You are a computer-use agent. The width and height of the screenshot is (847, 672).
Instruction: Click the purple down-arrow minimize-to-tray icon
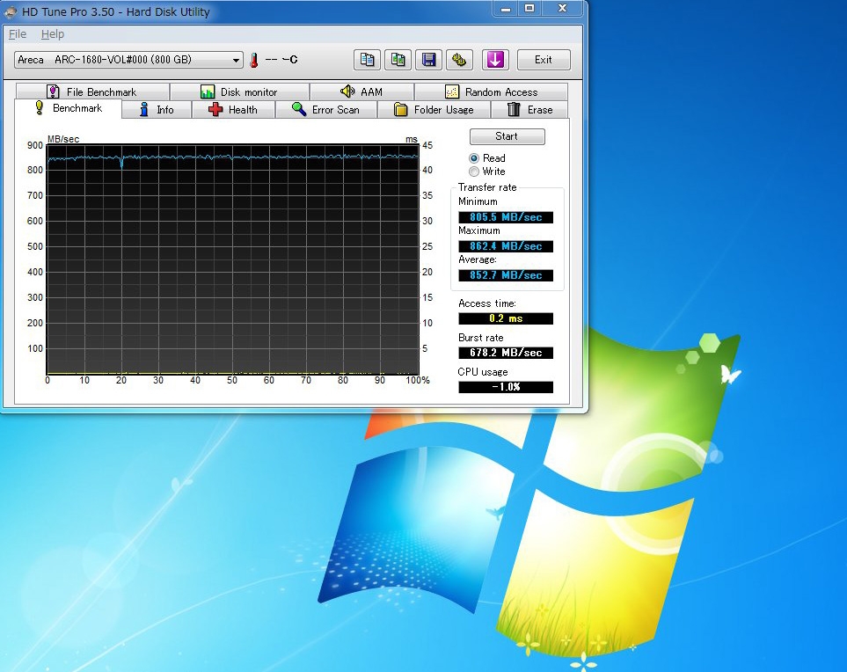[x=495, y=60]
